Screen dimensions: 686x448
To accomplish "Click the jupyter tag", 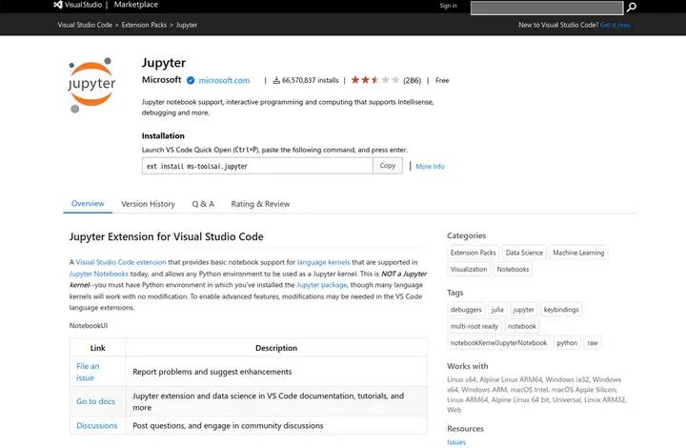I will pyautogui.click(x=523, y=310).
